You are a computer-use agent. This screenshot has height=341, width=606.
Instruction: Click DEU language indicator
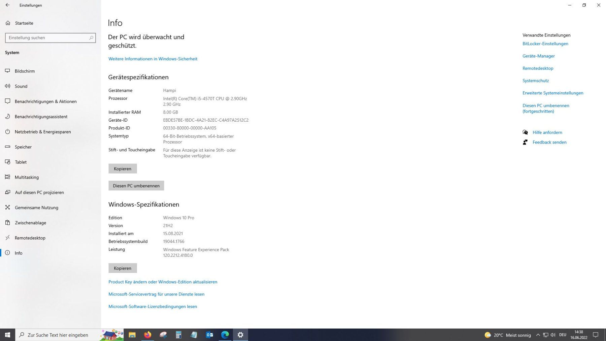563,335
